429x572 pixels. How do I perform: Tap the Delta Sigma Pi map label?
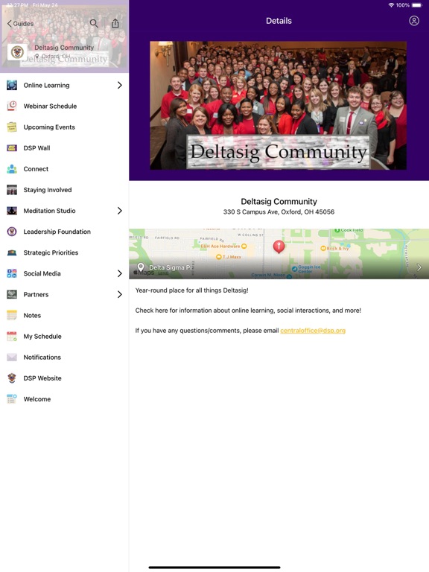[x=171, y=267]
